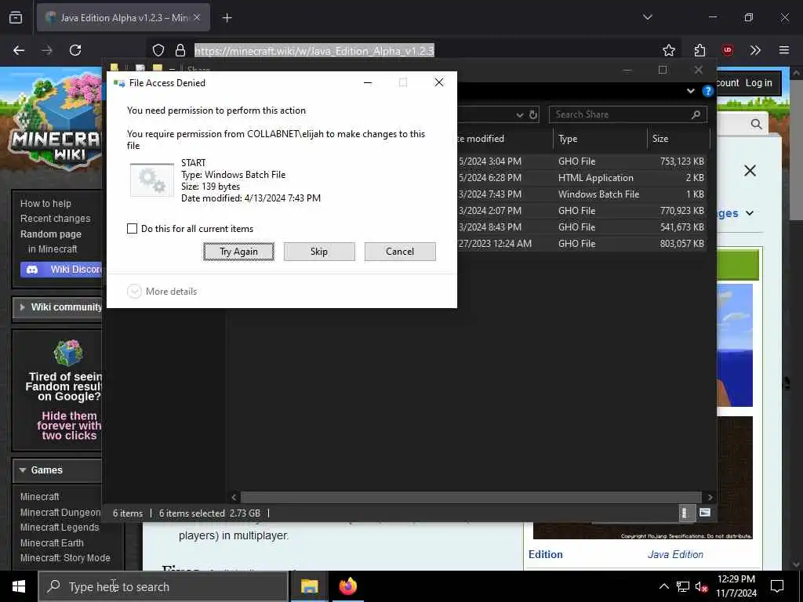The width and height of the screenshot is (803, 602).
Task: Click Explorer horizontal scrollbar right arrow
Action: (x=710, y=497)
